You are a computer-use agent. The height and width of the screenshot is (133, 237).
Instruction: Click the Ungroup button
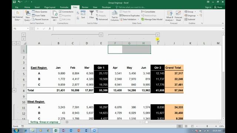[x=190, y=16]
